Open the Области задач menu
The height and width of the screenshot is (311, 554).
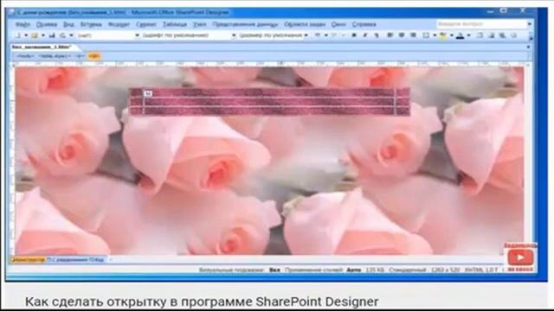(x=305, y=24)
